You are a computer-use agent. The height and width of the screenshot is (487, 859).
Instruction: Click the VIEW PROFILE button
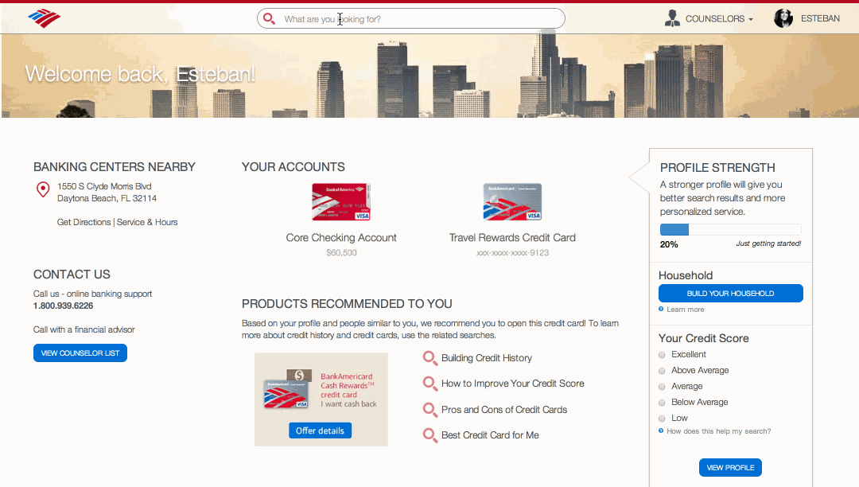coord(730,467)
